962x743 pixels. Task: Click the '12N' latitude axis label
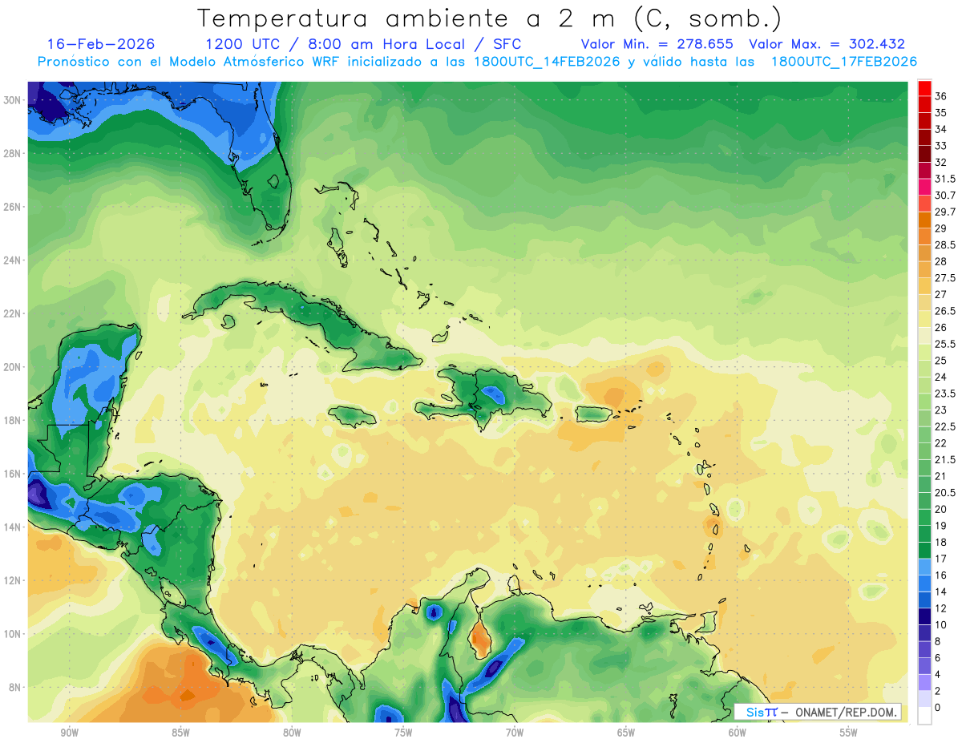tap(12, 580)
